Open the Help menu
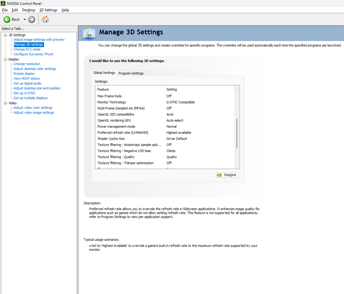The width and height of the screenshot is (344, 294). coord(65,10)
